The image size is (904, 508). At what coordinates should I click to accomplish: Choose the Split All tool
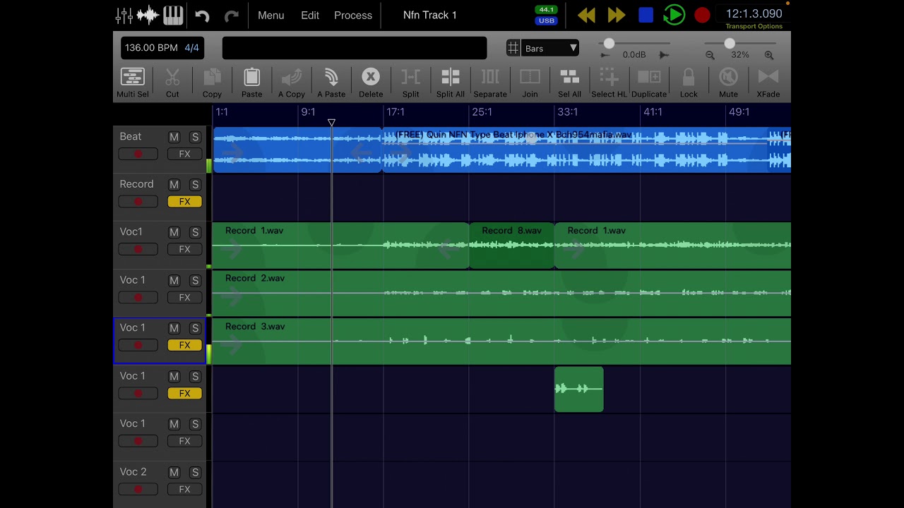450,83
